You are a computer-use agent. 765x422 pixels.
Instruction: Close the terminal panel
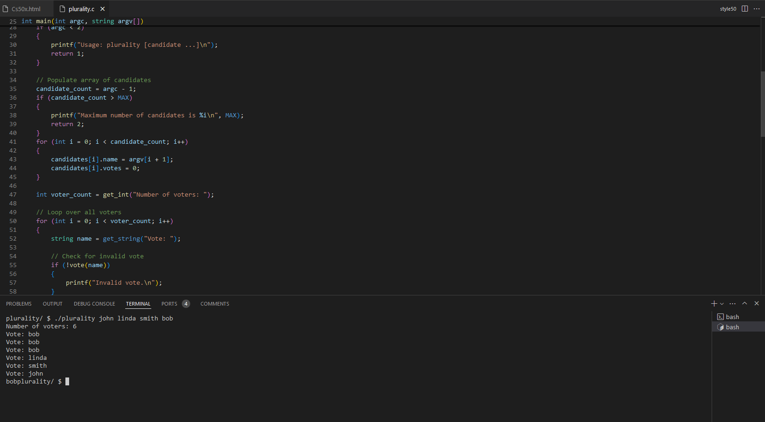pos(757,303)
